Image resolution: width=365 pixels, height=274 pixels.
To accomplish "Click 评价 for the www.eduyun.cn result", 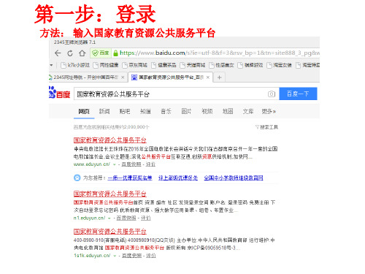I will [x=150, y=164].
